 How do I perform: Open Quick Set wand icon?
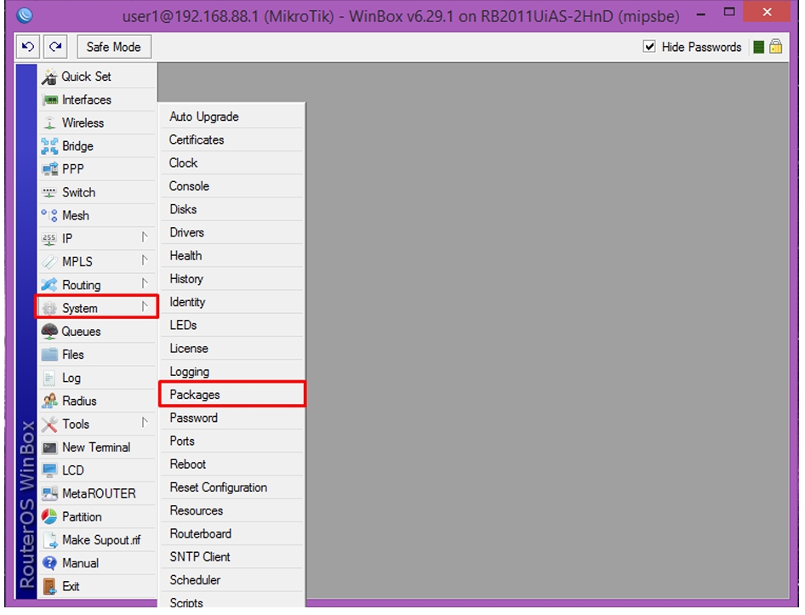point(49,77)
